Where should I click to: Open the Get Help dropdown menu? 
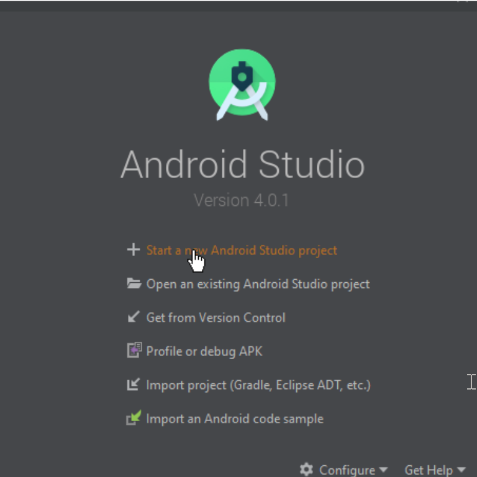(435, 470)
